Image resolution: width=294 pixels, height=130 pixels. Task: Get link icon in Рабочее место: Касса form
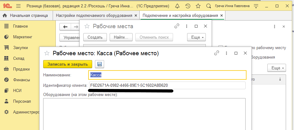click(217, 53)
